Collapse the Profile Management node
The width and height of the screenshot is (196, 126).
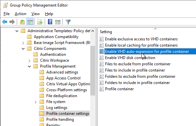click(x=29, y=66)
